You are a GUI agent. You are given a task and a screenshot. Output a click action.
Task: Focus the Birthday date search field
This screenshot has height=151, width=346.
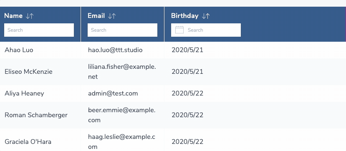click(x=206, y=30)
